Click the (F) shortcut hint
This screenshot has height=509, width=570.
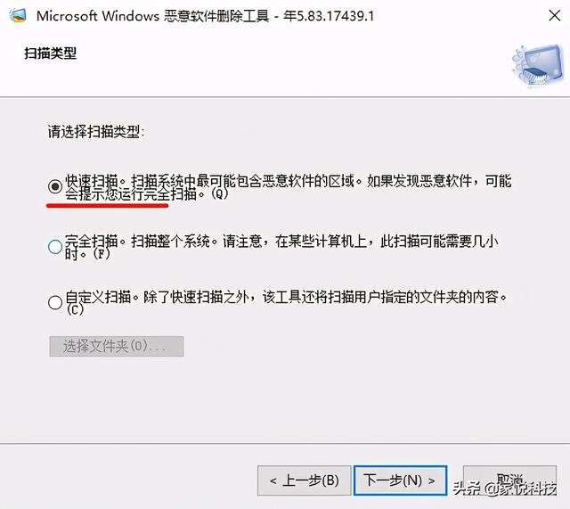click(101, 253)
